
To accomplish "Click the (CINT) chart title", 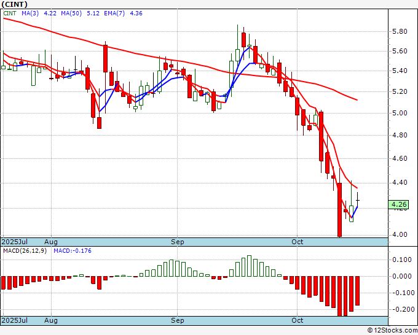I will pyautogui.click(x=14, y=4).
